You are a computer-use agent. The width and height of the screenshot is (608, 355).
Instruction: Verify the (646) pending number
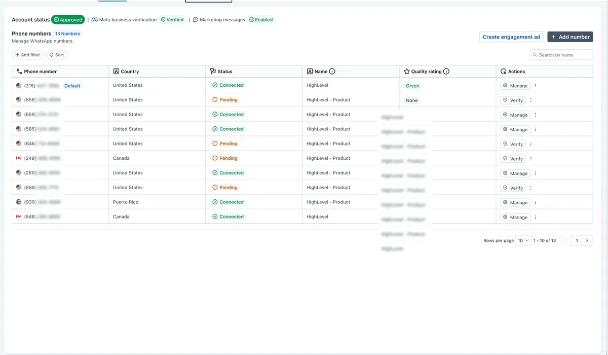(x=513, y=144)
